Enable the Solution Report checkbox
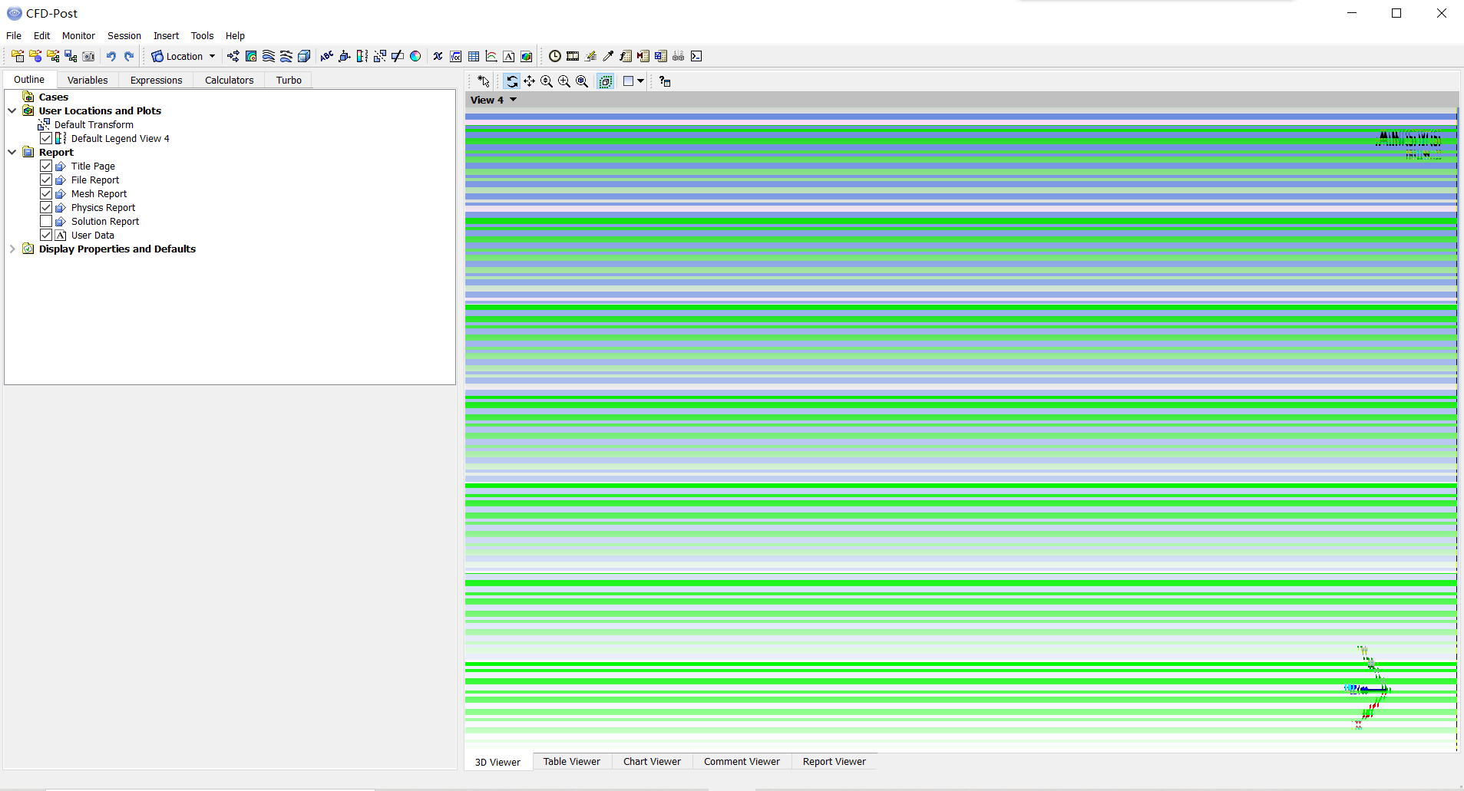 click(46, 222)
